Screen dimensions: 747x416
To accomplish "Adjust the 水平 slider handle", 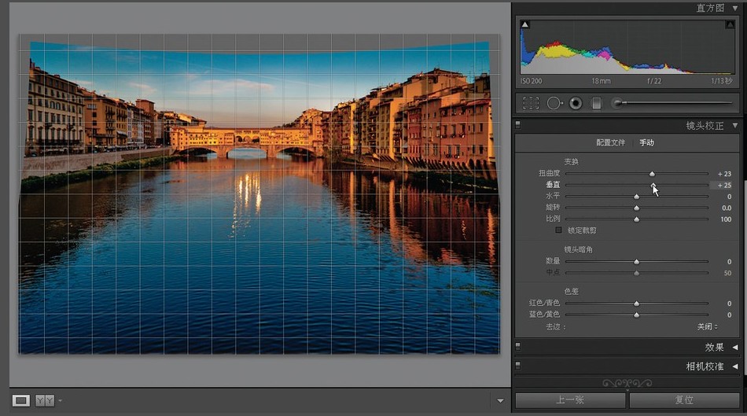I will [636, 197].
